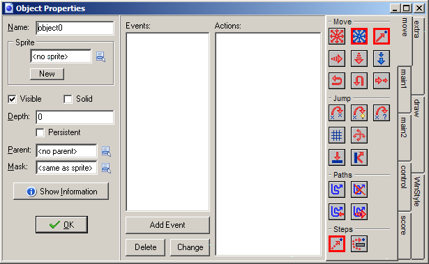Click the Add Event button
The width and height of the screenshot is (429, 264).
click(x=167, y=225)
